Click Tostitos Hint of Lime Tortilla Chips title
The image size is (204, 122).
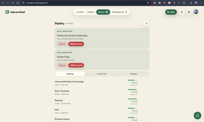pyautogui.click(x=72, y=36)
